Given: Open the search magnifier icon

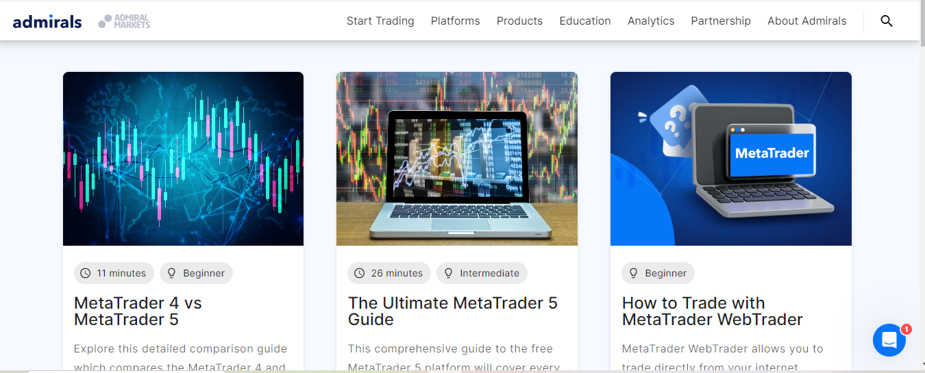Looking at the screenshot, I should 887,21.
